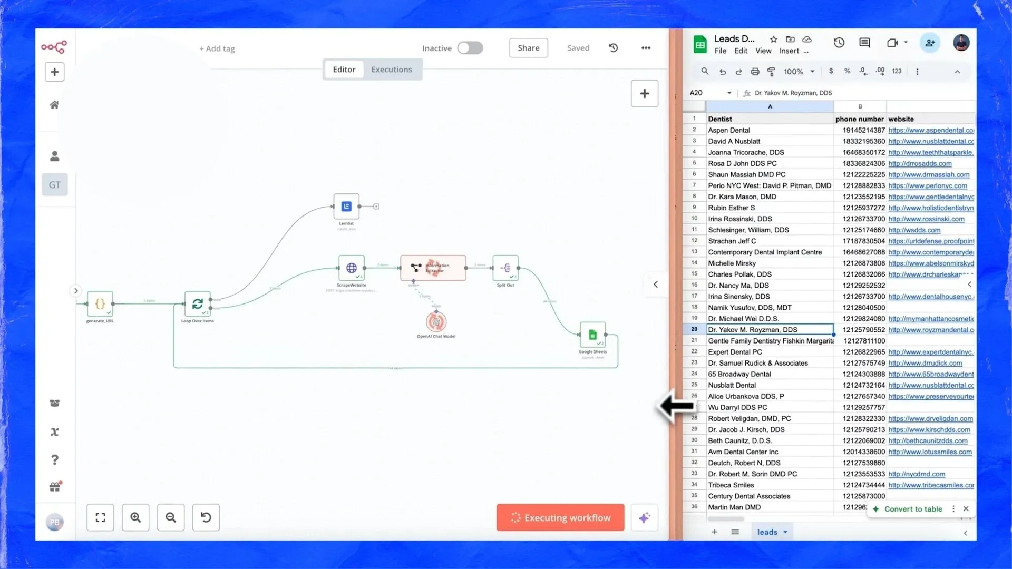The width and height of the screenshot is (1012, 569).
Task: Format as currency in Sheets
Action: (831, 71)
